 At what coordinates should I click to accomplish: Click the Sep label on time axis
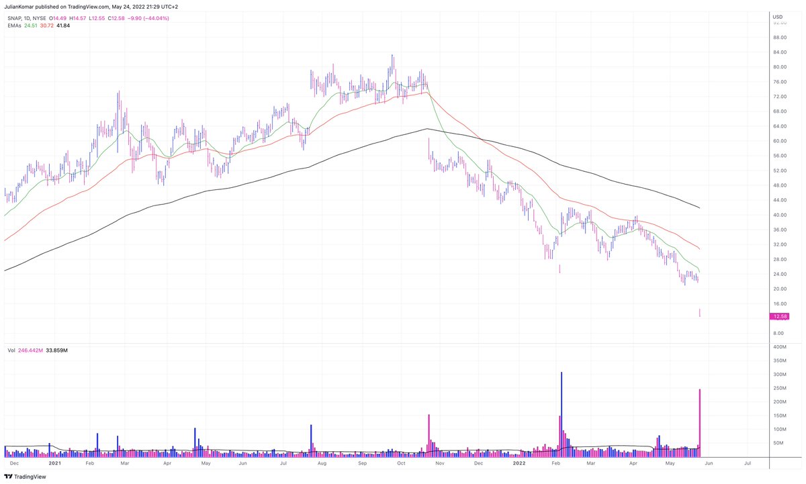coord(363,463)
